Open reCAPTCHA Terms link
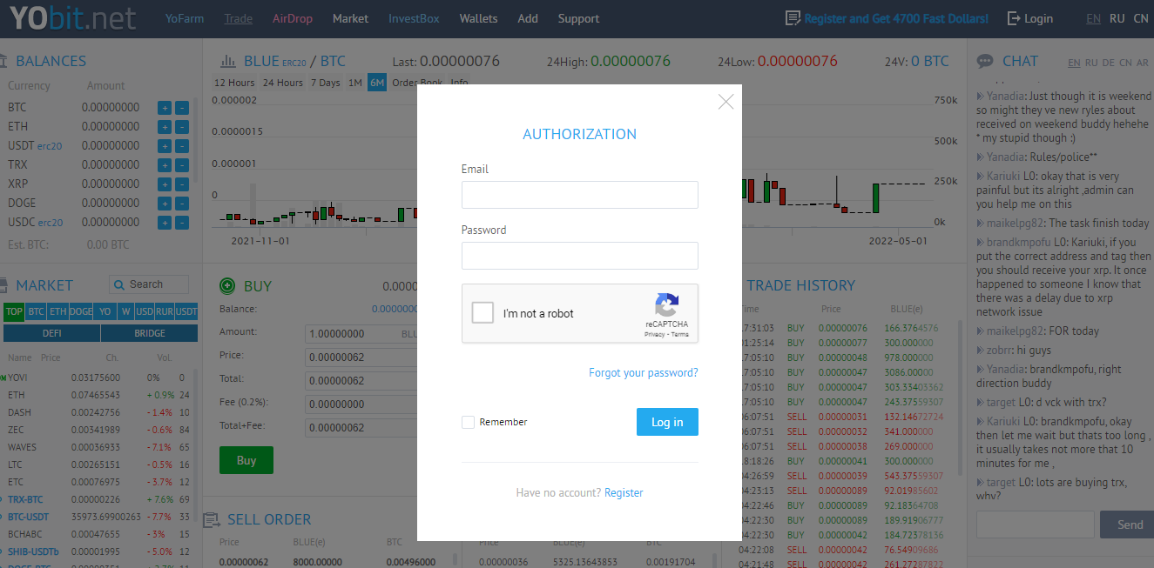The width and height of the screenshot is (1154, 568). (680, 334)
